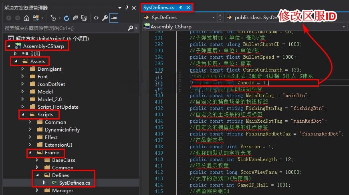Image resolution: width=349 pixels, height=195 pixels.
Task: Toggle the pin on SysDefines.cs tab
Action: 181,8
